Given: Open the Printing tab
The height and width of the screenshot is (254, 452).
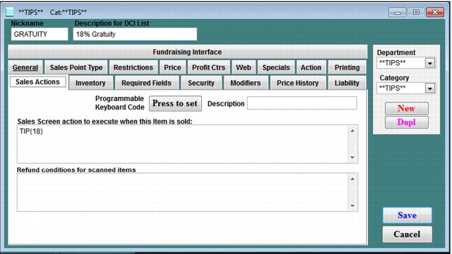Looking at the screenshot, I should 347,68.
